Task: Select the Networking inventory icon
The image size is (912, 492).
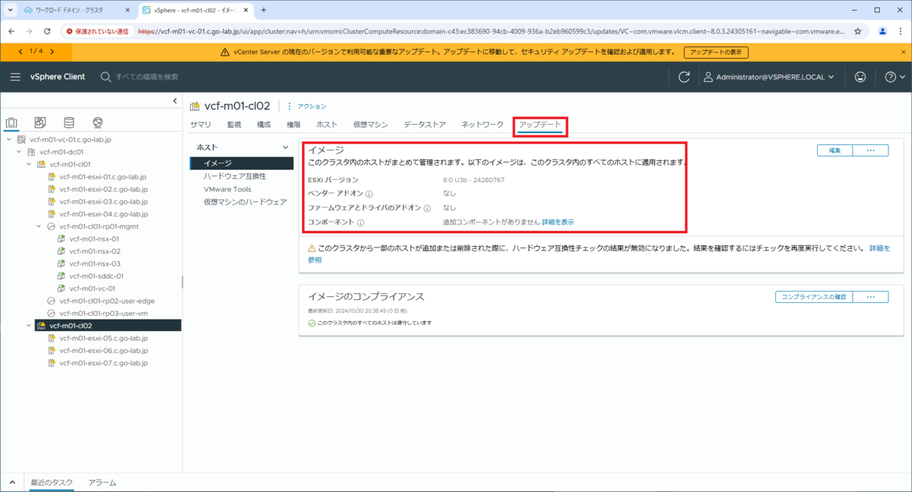Action: pos(97,122)
